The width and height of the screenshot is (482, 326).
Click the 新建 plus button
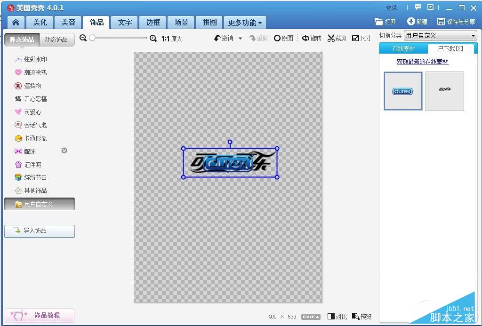pyautogui.click(x=418, y=22)
